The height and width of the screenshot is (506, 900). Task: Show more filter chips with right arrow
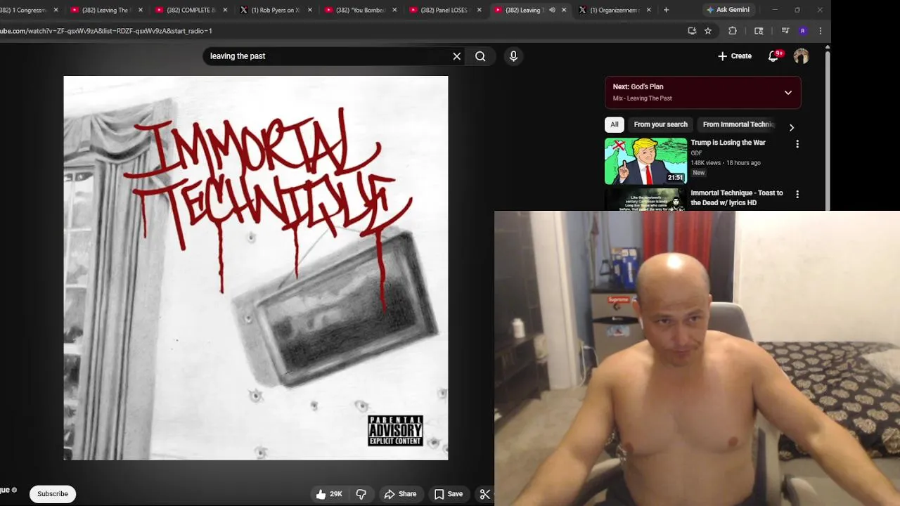click(x=792, y=127)
